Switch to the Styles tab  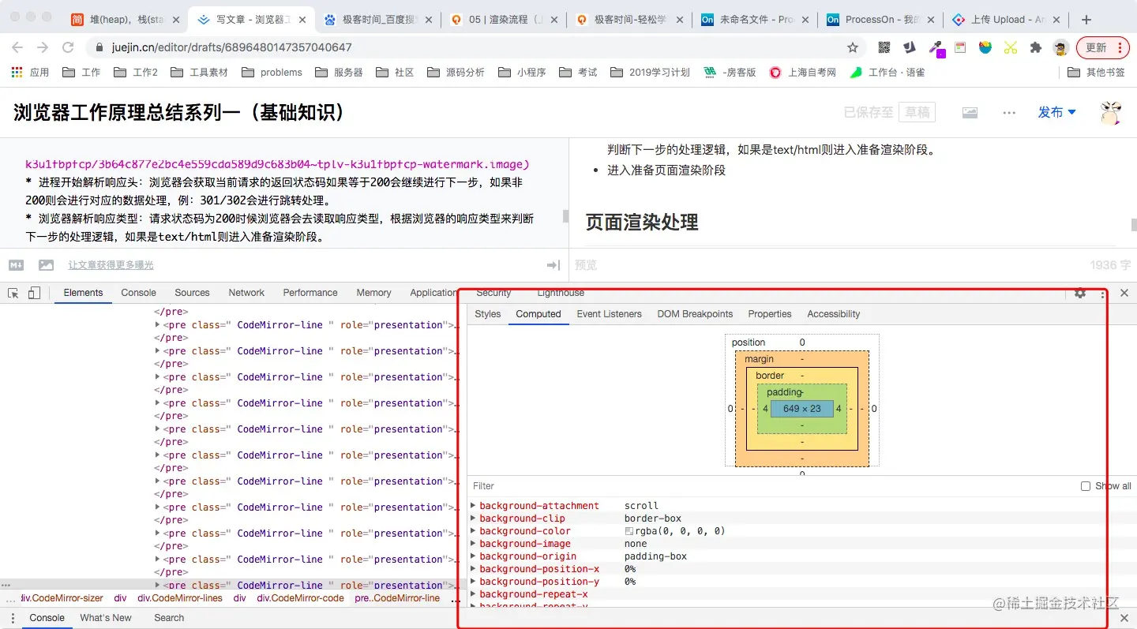click(488, 314)
